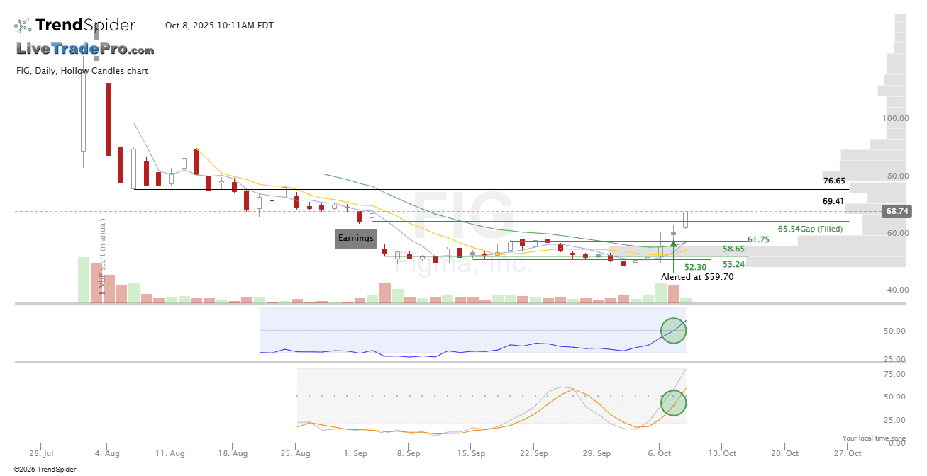Viewport: 927px width, 476px height.
Task: Click the 69.41 resistance level label
Action: 834,202
